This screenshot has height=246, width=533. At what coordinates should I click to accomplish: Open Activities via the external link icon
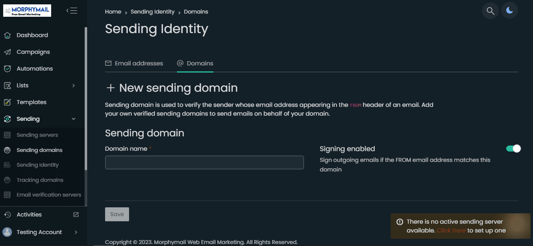76,215
